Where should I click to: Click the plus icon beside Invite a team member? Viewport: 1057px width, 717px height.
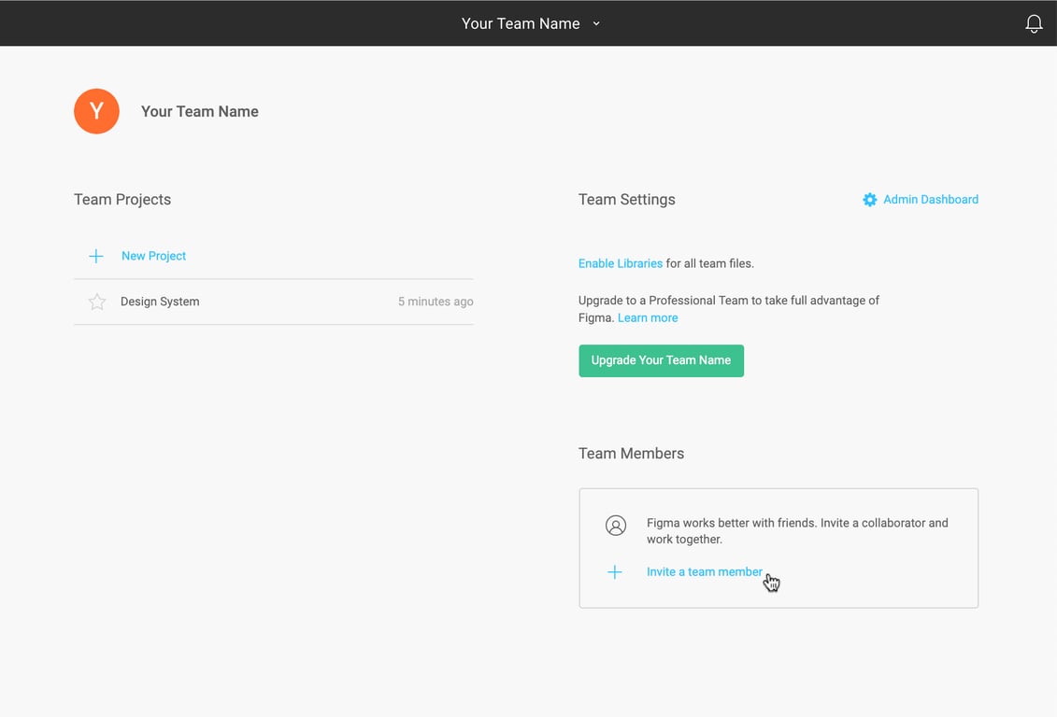click(615, 572)
